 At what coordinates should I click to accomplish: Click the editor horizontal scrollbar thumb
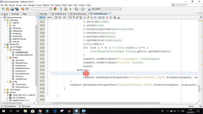(107, 103)
